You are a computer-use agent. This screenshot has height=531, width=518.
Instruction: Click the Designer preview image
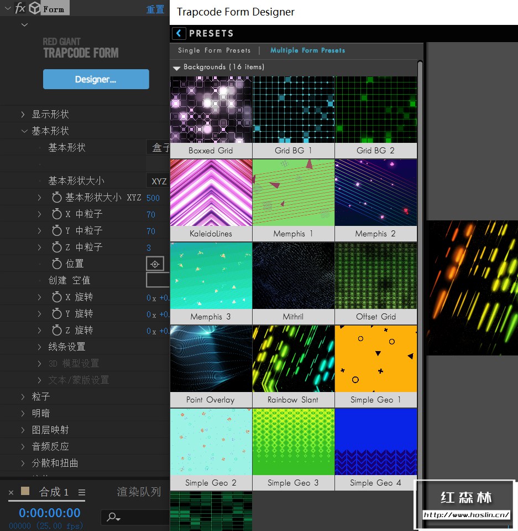[x=472, y=288]
